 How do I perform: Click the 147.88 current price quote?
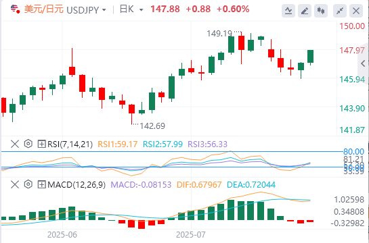coord(165,9)
